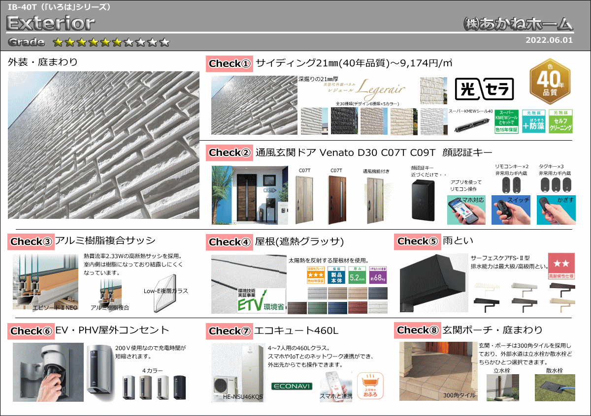Click the EV・PHV屋外コンセント heading
Viewport: 591px width, 416px height.
(112, 330)
